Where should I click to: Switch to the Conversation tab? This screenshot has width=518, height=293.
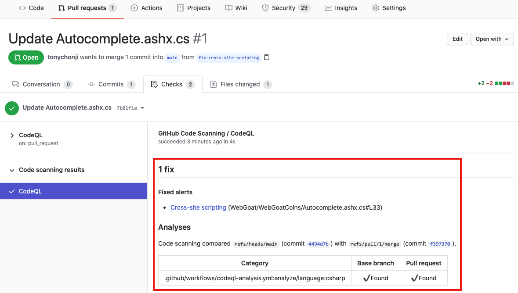(x=42, y=84)
